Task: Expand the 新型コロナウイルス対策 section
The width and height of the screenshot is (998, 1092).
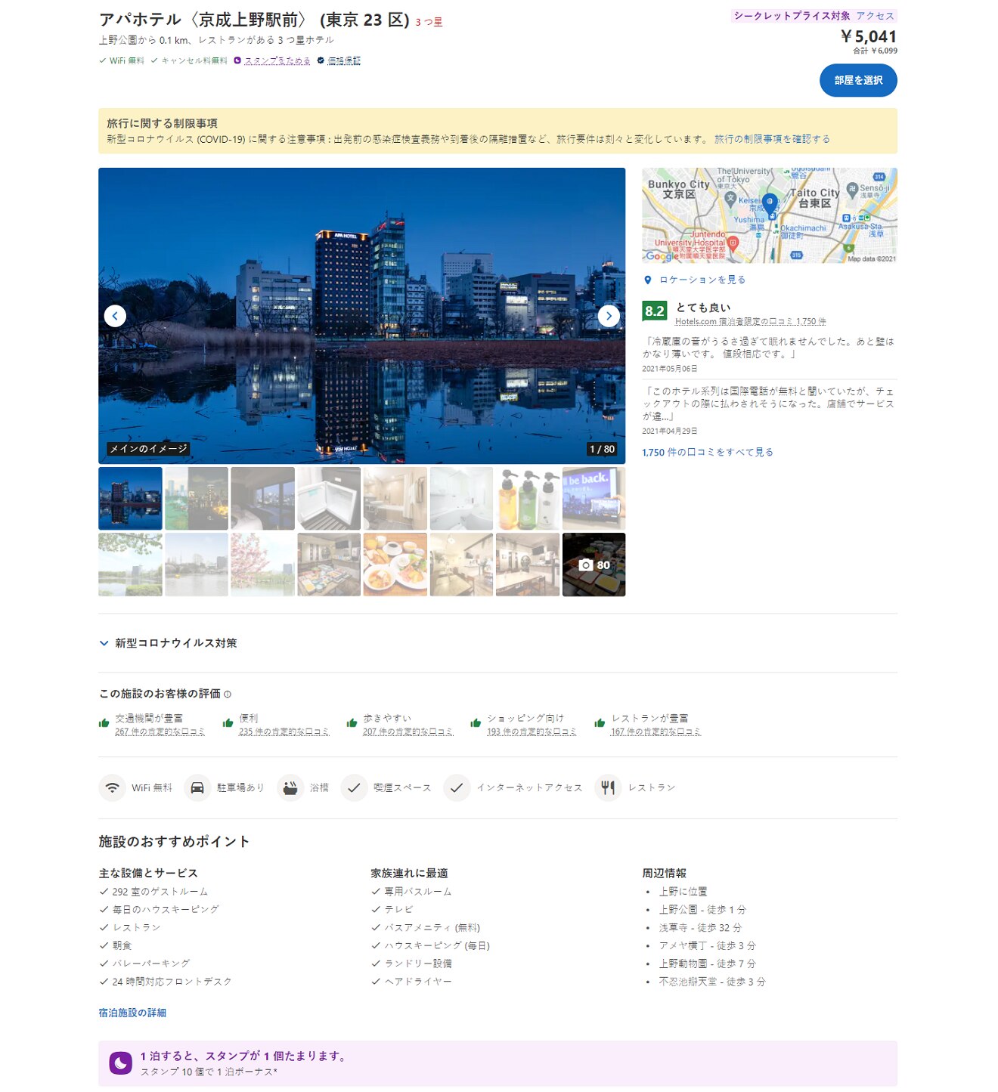Action: (x=168, y=643)
